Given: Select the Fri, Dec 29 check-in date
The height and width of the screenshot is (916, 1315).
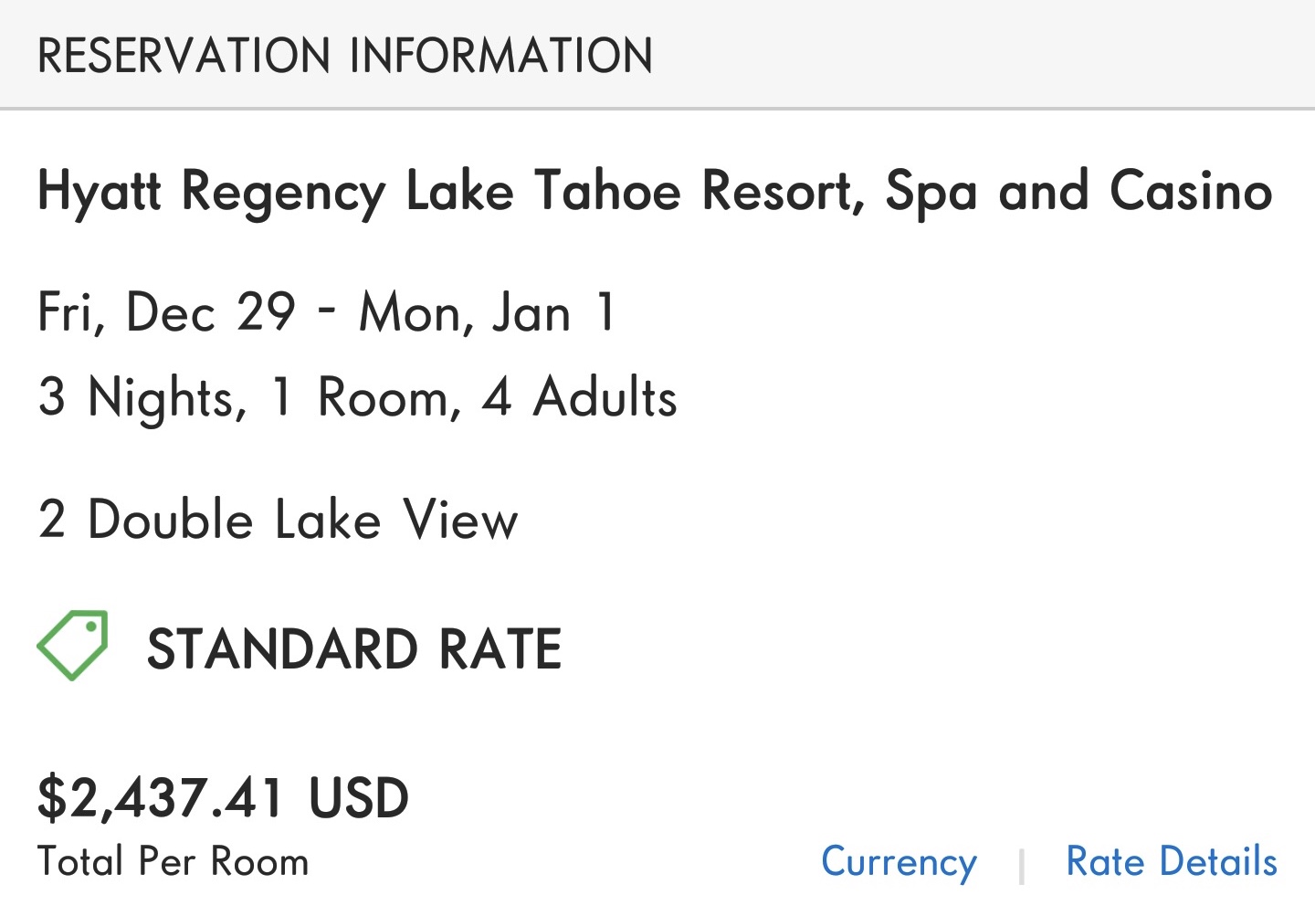Looking at the screenshot, I should pos(166,313).
